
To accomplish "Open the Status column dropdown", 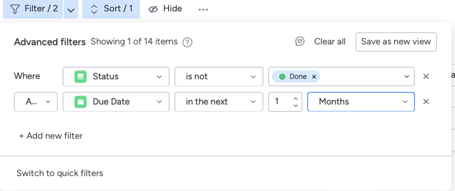I will pos(116,76).
